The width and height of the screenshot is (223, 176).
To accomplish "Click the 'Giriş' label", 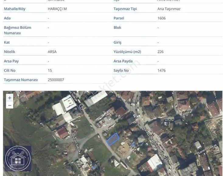I will 117,42.
